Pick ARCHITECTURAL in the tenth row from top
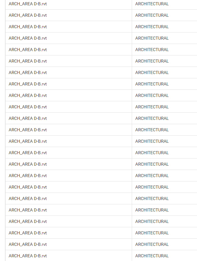The image size is (197, 261). [x=152, y=107]
